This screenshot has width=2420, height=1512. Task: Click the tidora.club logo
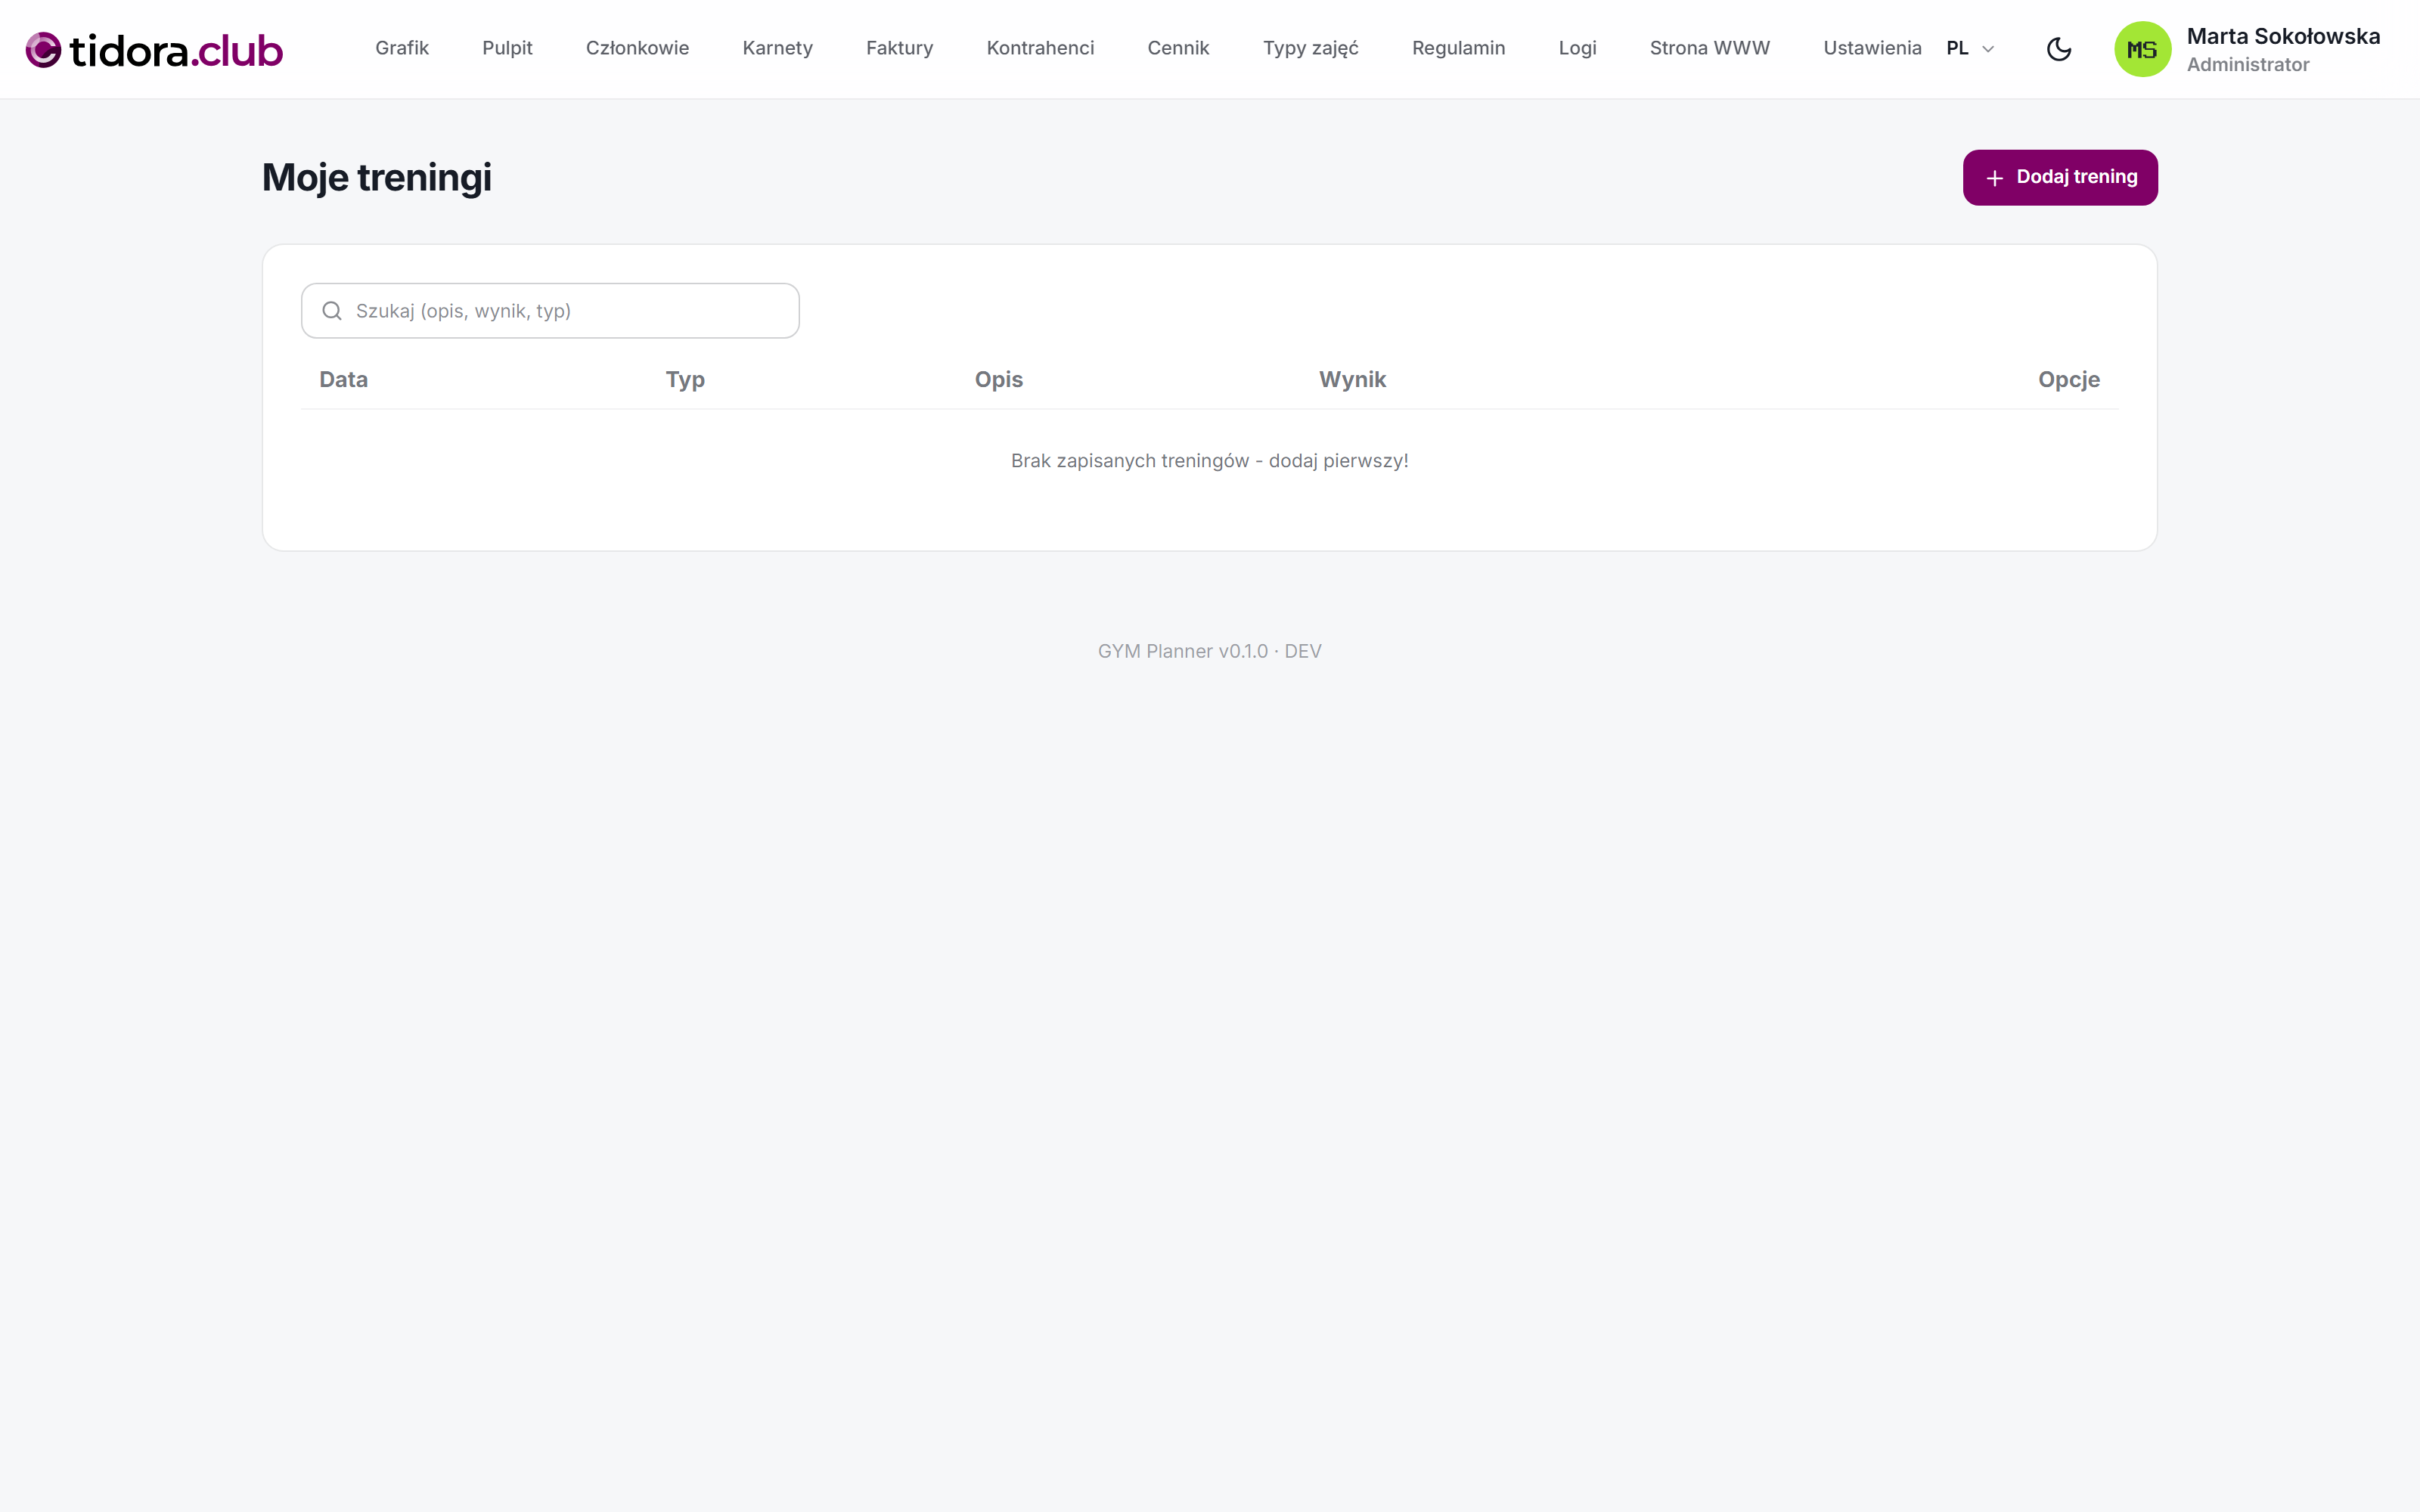154,49
